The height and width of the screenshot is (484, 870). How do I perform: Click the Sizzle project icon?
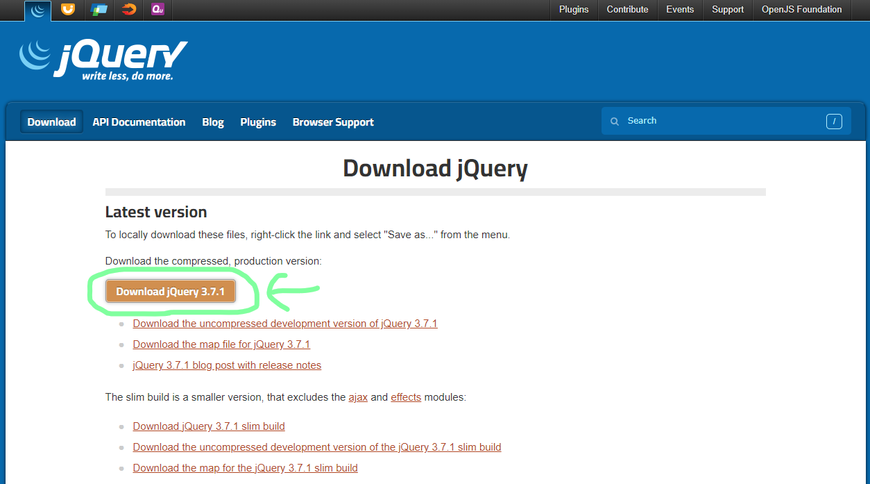pyautogui.click(x=128, y=10)
